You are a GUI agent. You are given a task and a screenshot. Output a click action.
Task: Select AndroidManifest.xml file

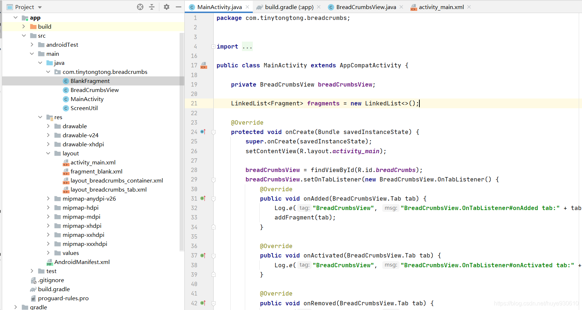click(x=82, y=262)
